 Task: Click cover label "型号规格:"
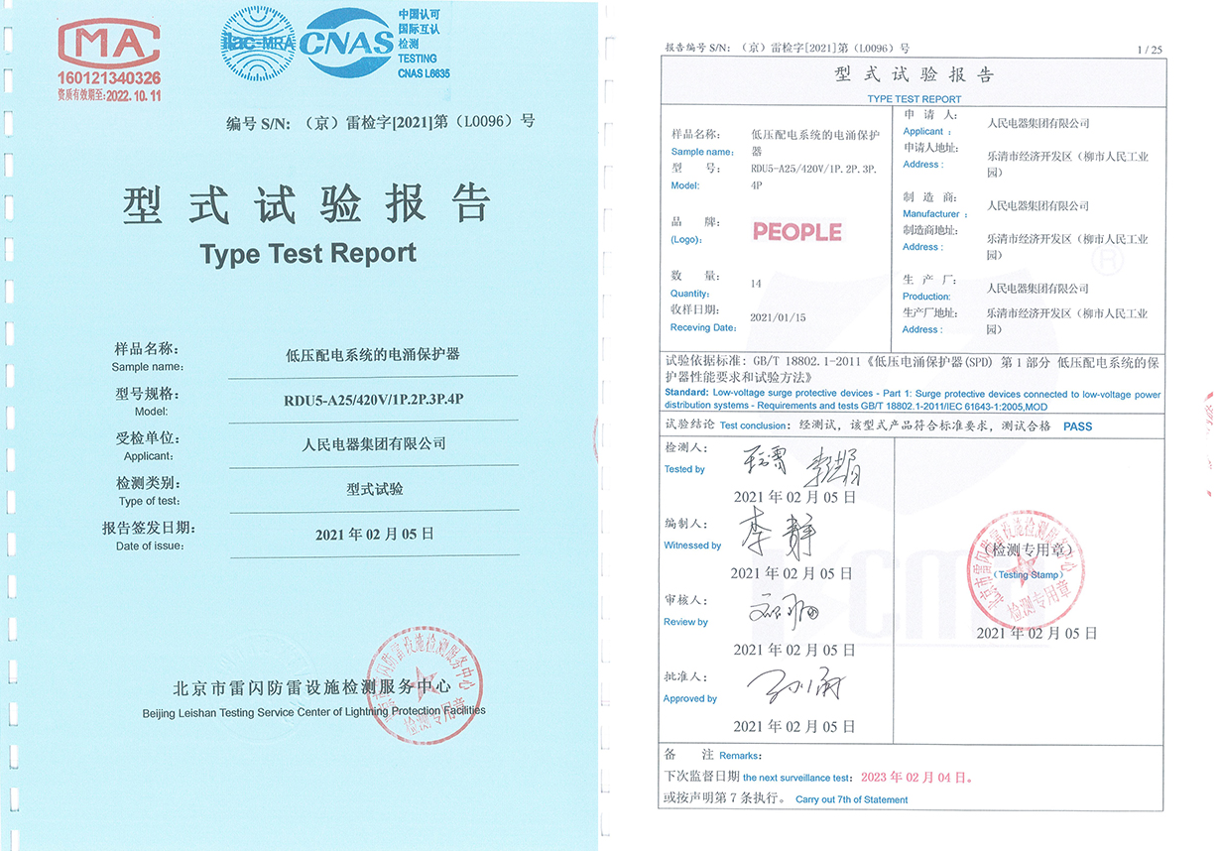click(x=148, y=394)
